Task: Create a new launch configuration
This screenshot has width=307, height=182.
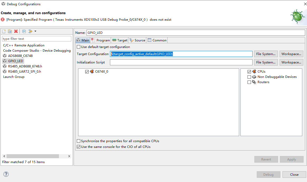Action: tap(4, 31)
